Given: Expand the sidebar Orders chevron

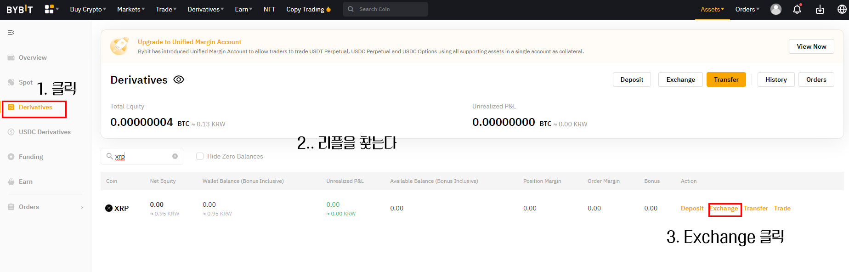Looking at the screenshot, I should click(x=82, y=208).
